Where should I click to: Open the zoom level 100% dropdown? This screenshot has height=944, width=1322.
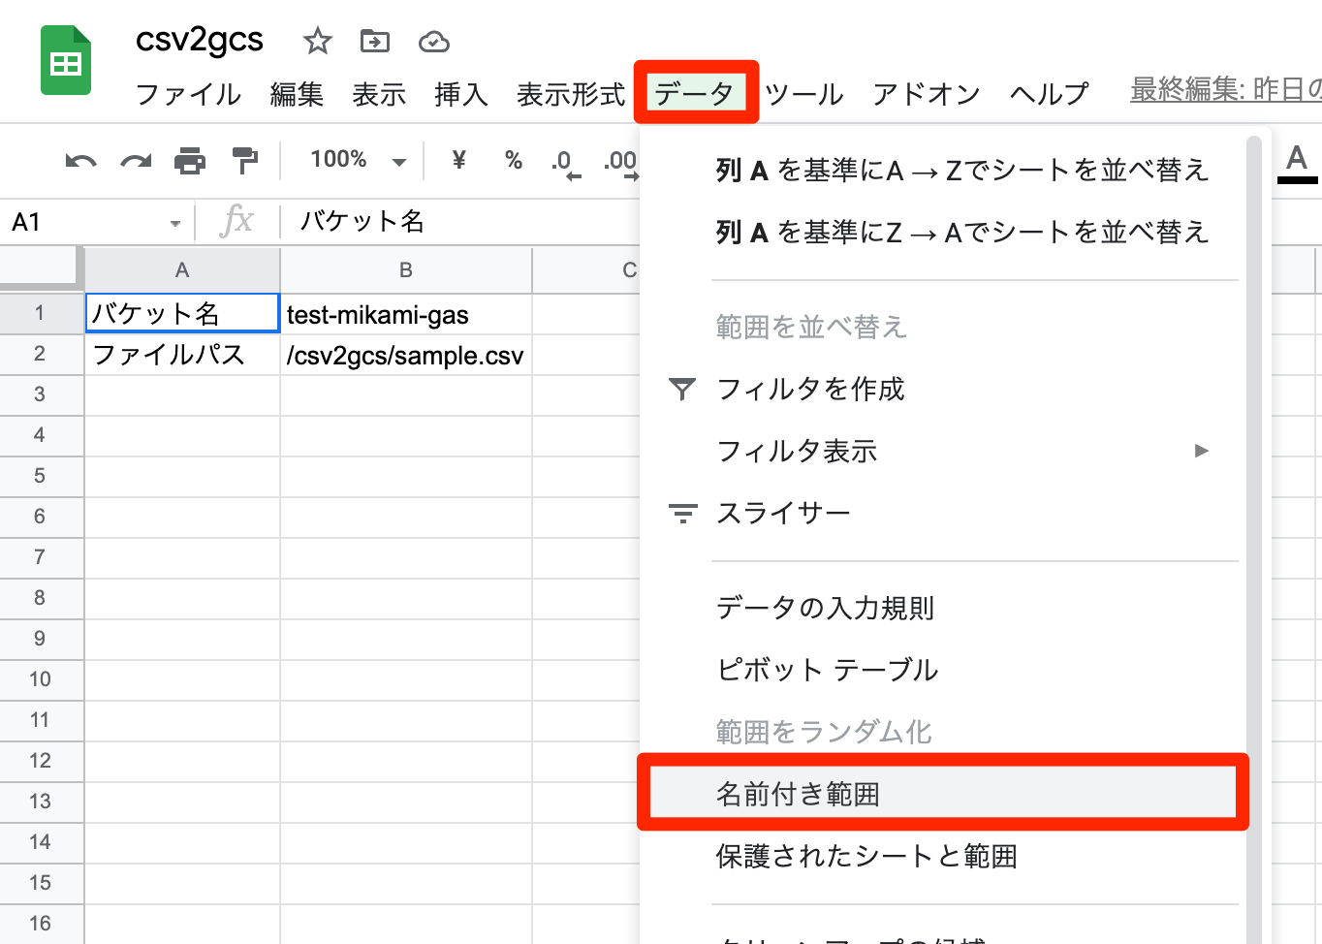point(355,160)
